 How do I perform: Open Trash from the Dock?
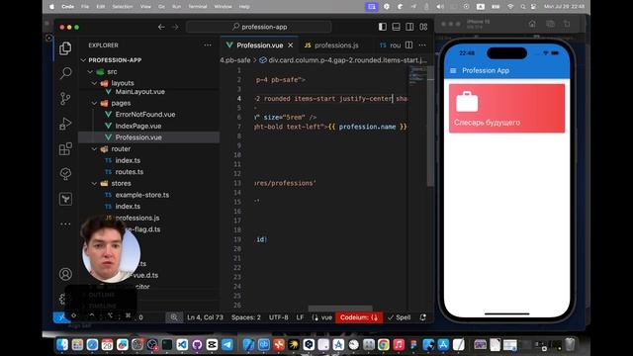click(570, 344)
